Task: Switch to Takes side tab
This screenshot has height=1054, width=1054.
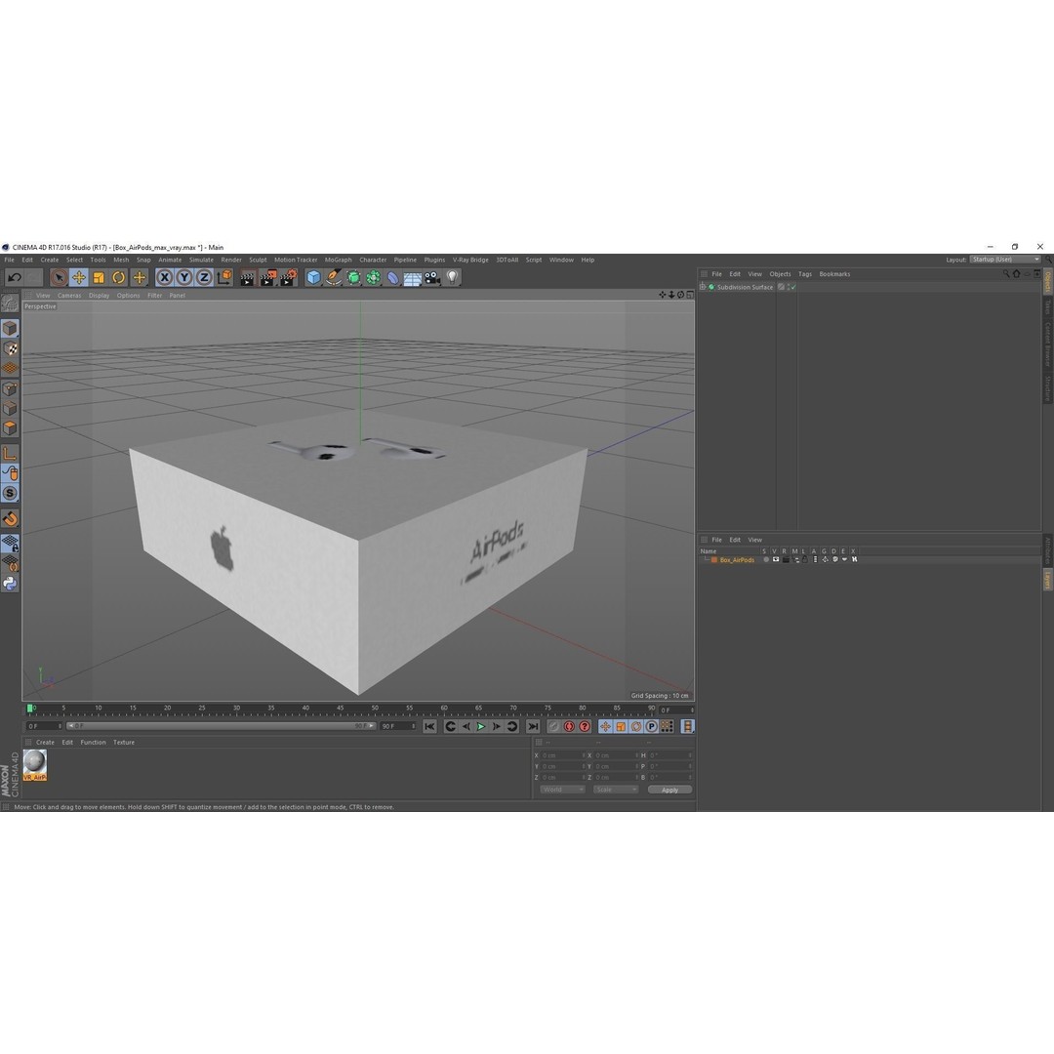Action: click(x=1048, y=307)
